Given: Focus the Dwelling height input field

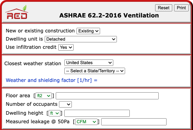Looking at the screenshot, I should [97, 113].
